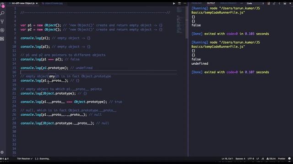Open the Manage gear menu
The height and width of the screenshot is (164, 293).
(2, 152)
